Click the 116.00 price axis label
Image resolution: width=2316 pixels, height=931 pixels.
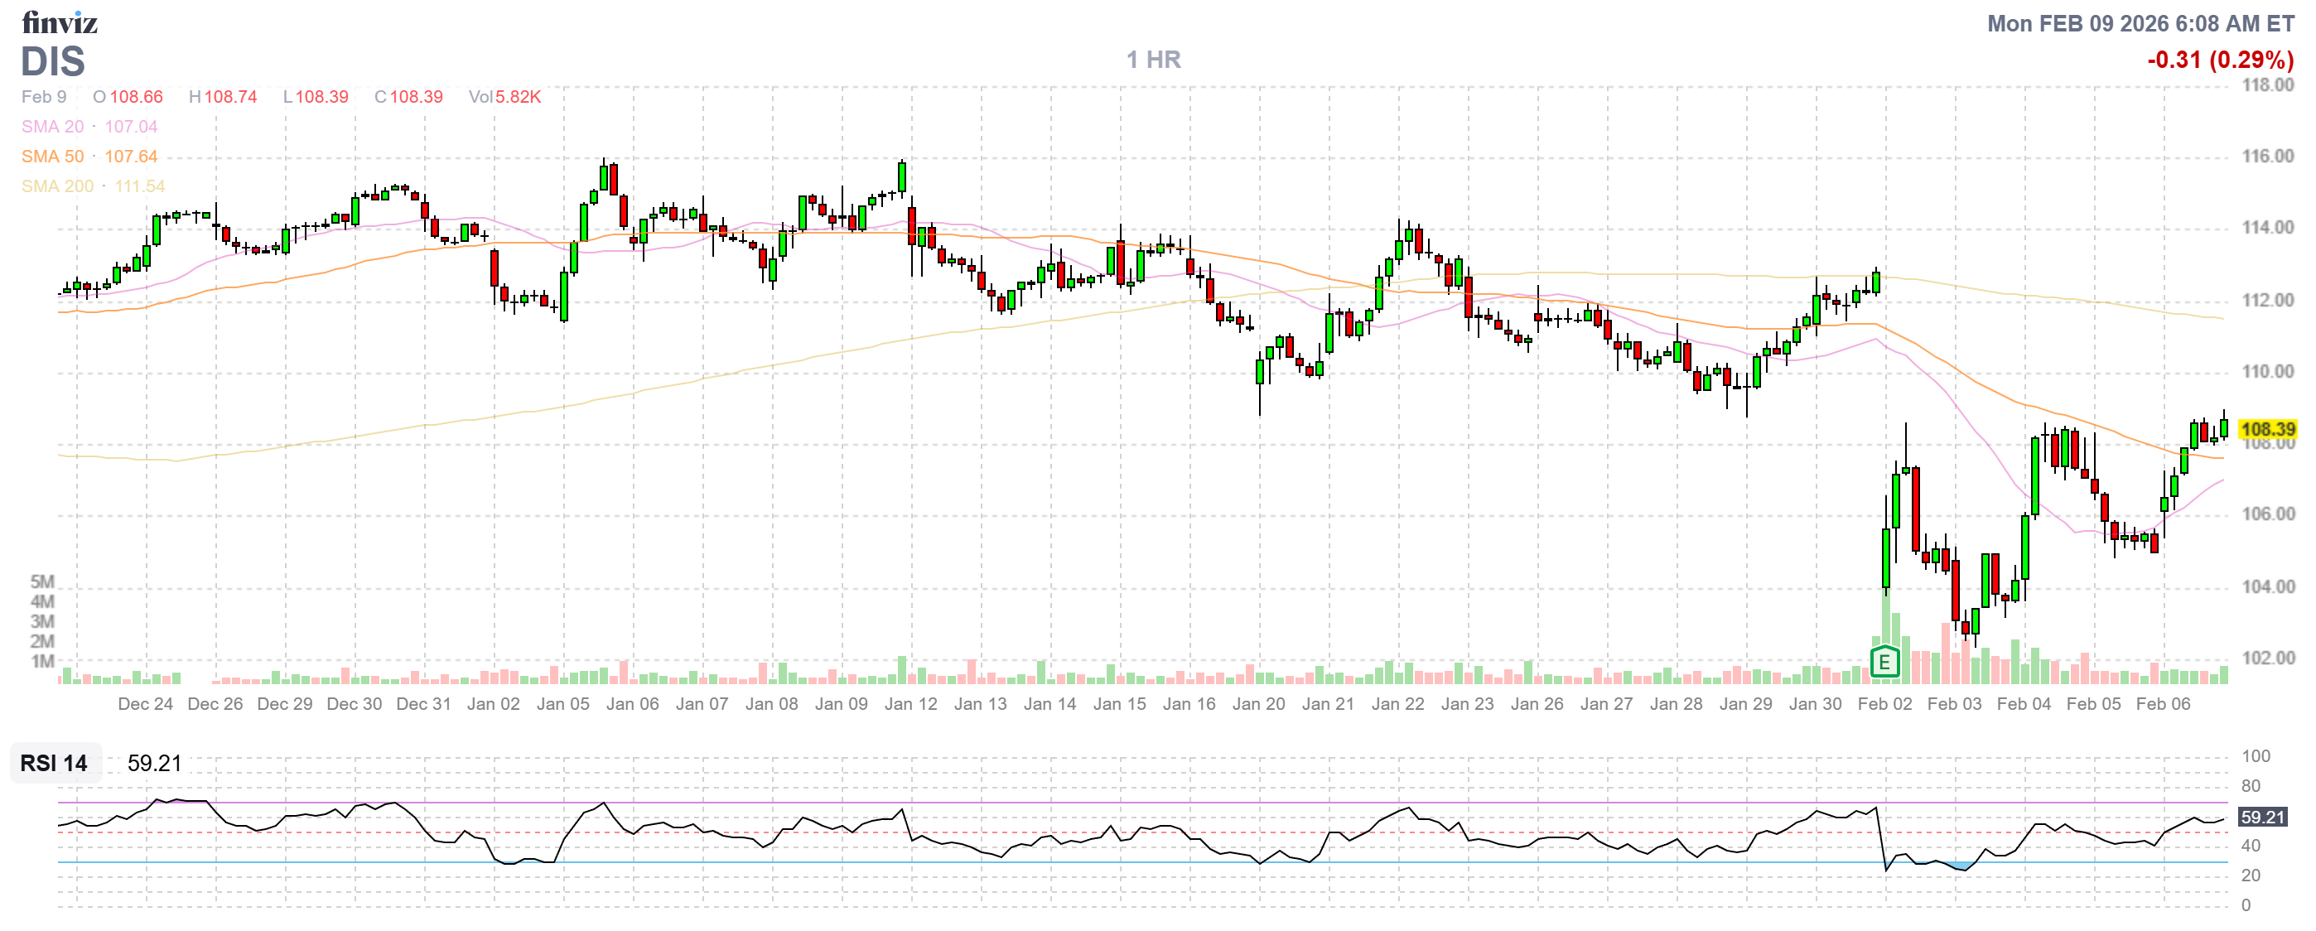click(2266, 157)
